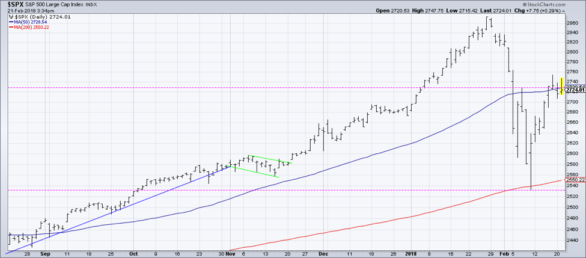Click the 2680 price axis label

pos(573,112)
